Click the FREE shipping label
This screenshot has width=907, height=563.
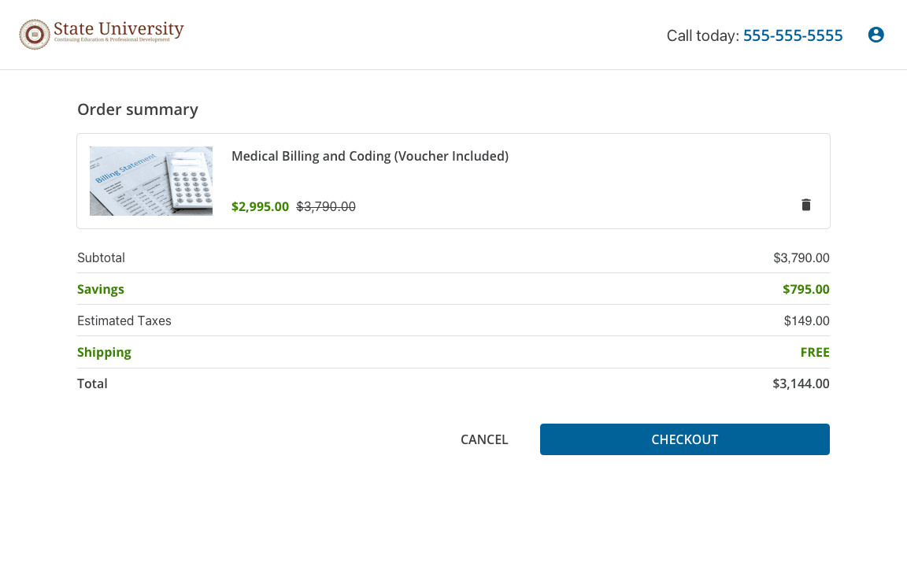point(815,352)
